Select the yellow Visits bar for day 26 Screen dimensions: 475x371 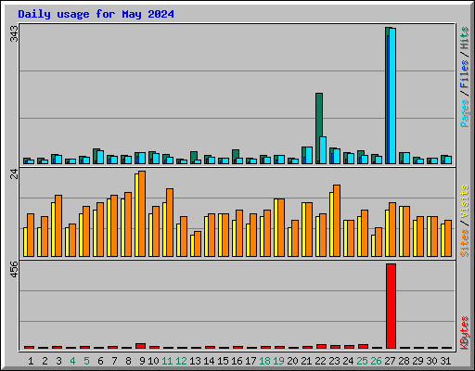tap(373, 246)
